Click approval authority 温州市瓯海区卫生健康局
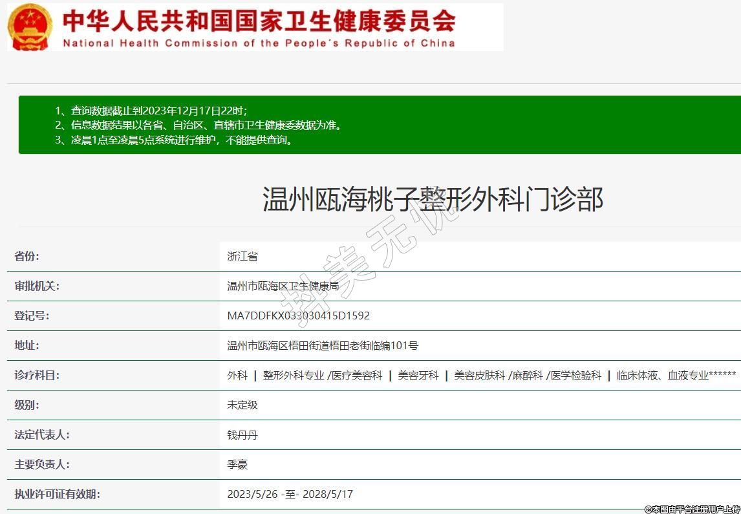 pyautogui.click(x=283, y=286)
